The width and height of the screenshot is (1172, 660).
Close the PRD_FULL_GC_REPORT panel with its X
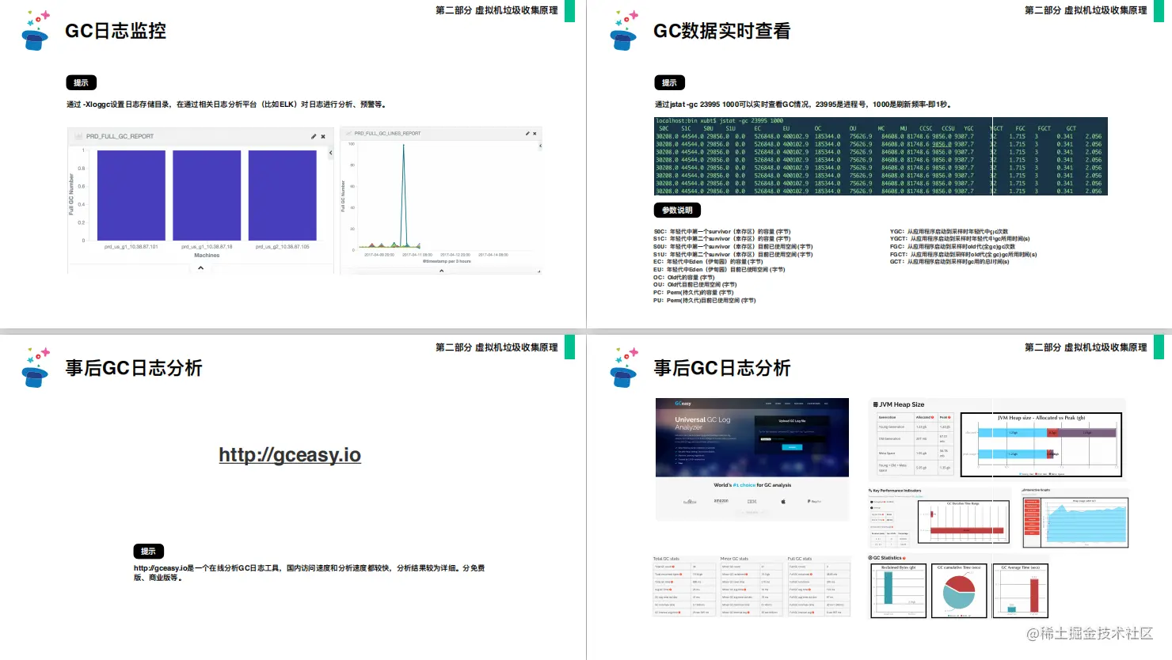[x=323, y=136]
